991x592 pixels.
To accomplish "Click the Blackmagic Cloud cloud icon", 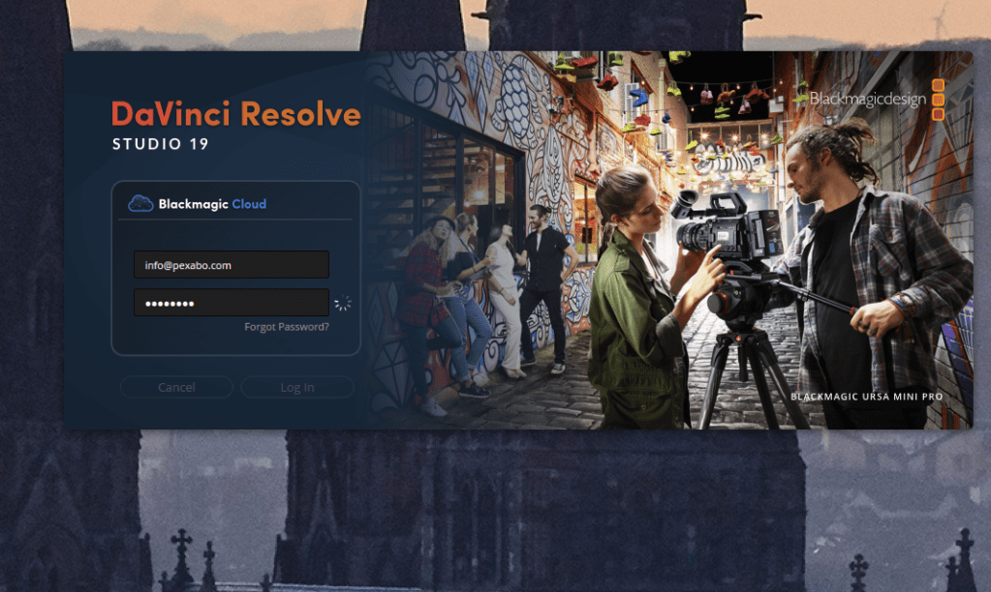I will point(140,203).
